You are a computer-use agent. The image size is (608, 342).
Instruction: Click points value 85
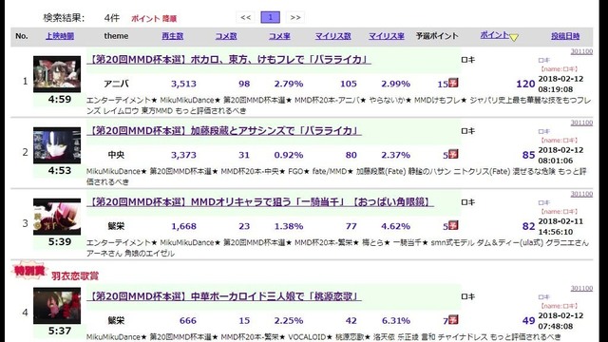tap(528, 155)
